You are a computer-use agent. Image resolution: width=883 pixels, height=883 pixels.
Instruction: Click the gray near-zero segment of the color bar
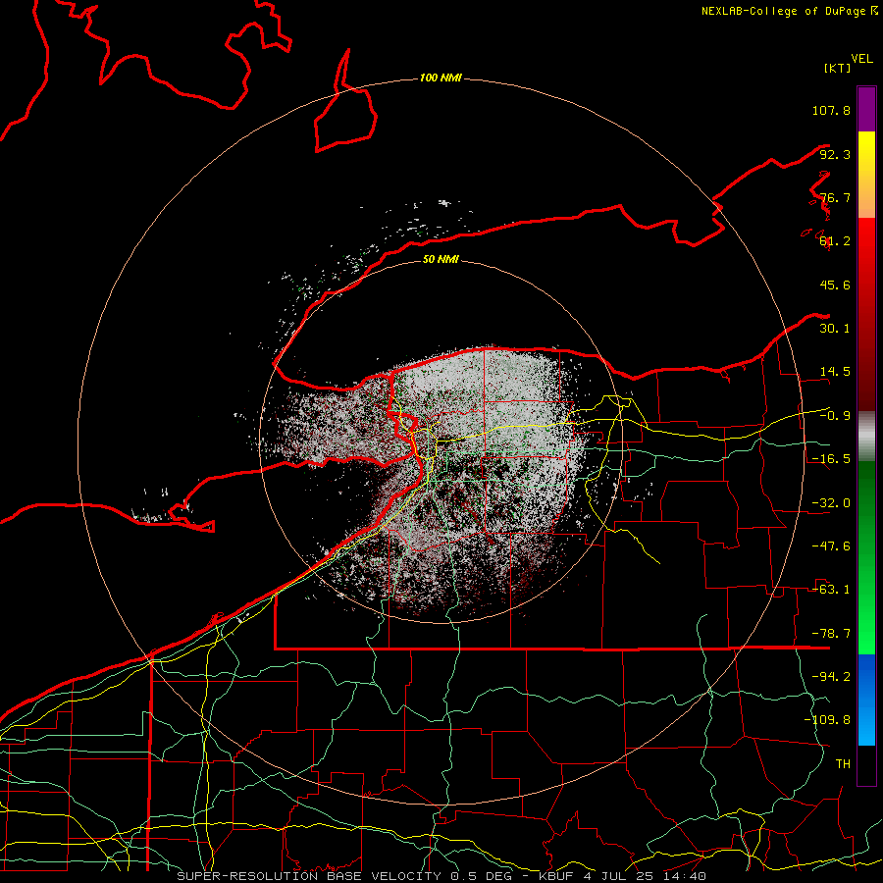866,436
